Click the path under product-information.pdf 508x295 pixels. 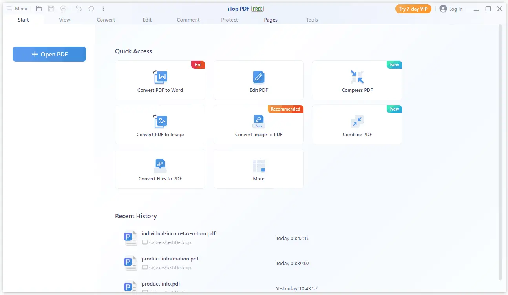(x=170, y=268)
